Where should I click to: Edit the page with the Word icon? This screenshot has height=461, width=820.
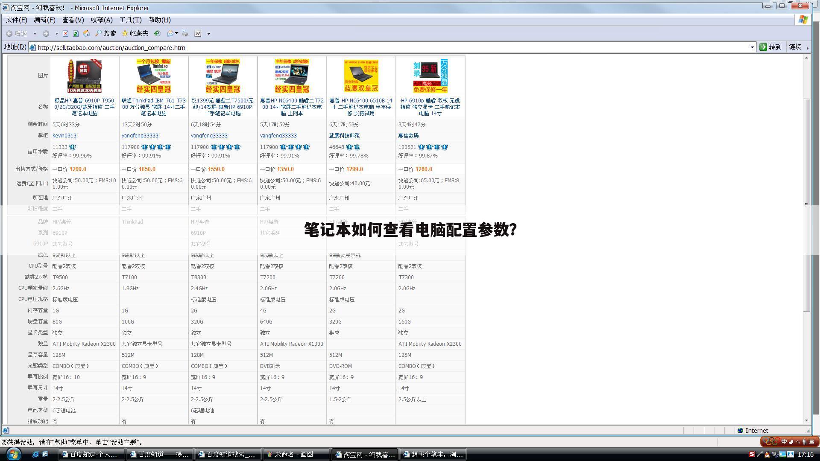198,33
